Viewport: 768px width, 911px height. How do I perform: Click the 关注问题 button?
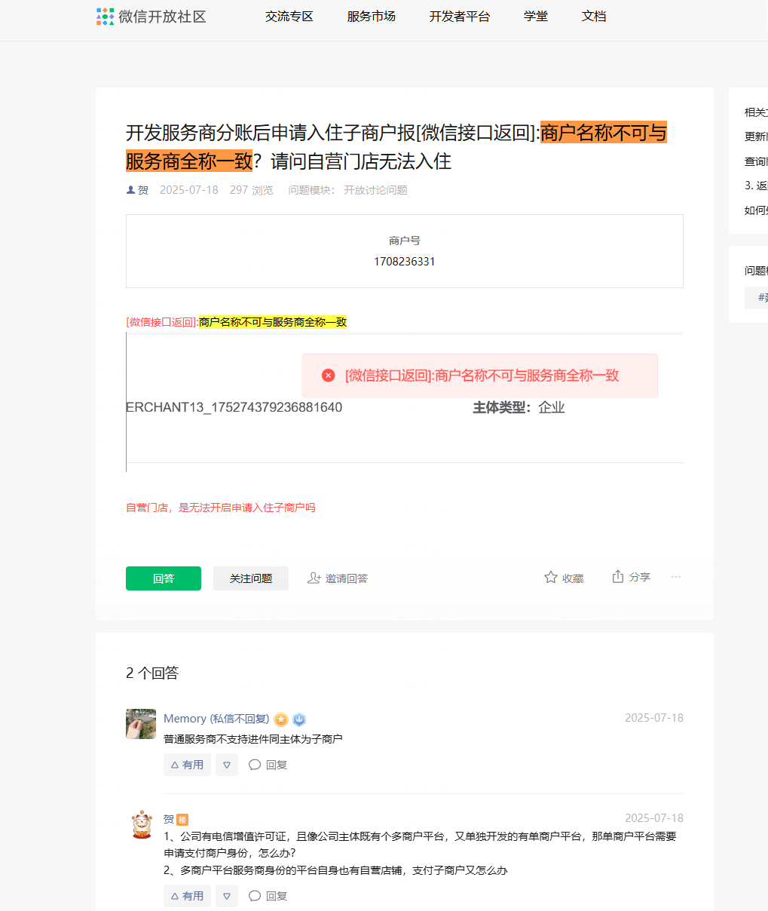251,578
